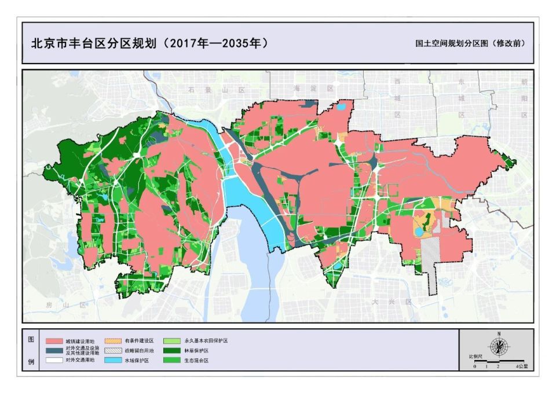Click the 石景山区 district label
The height and width of the screenshot is (393, 556).
[217, 90]
